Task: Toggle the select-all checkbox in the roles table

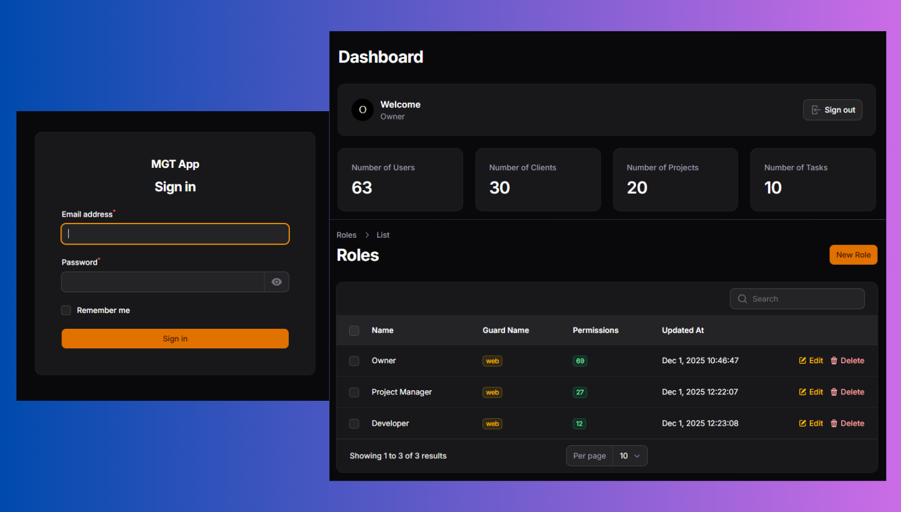Action: (354, 330)
